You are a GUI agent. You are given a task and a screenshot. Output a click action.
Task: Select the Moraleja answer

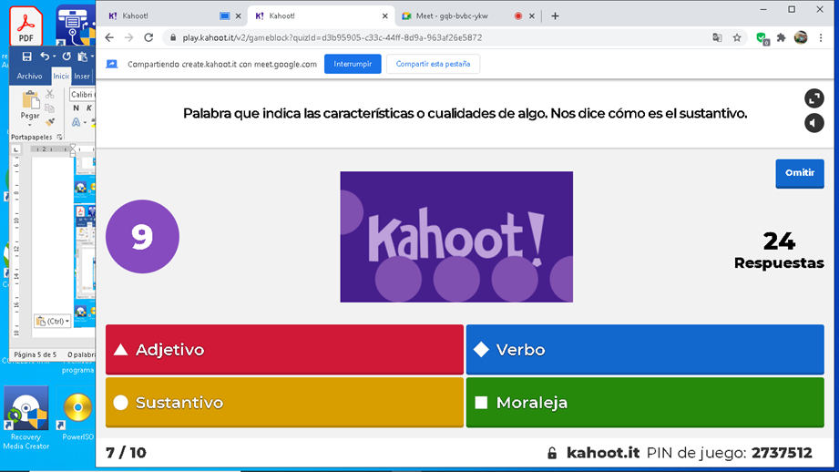(x=645, y=403)
